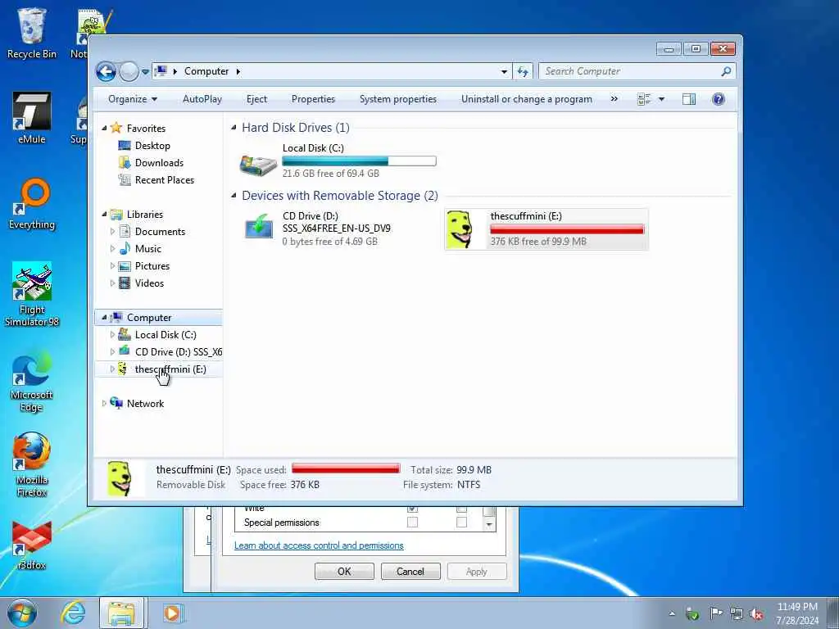The width and height of the screenshot is (839, 629).
Task: Open Internet Explorer from the taskbar
Action: click(73, 613)
